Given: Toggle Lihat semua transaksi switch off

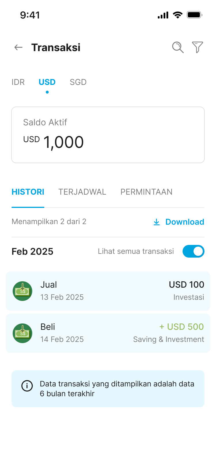Looking at the screenshot, I should coord(193,251).
